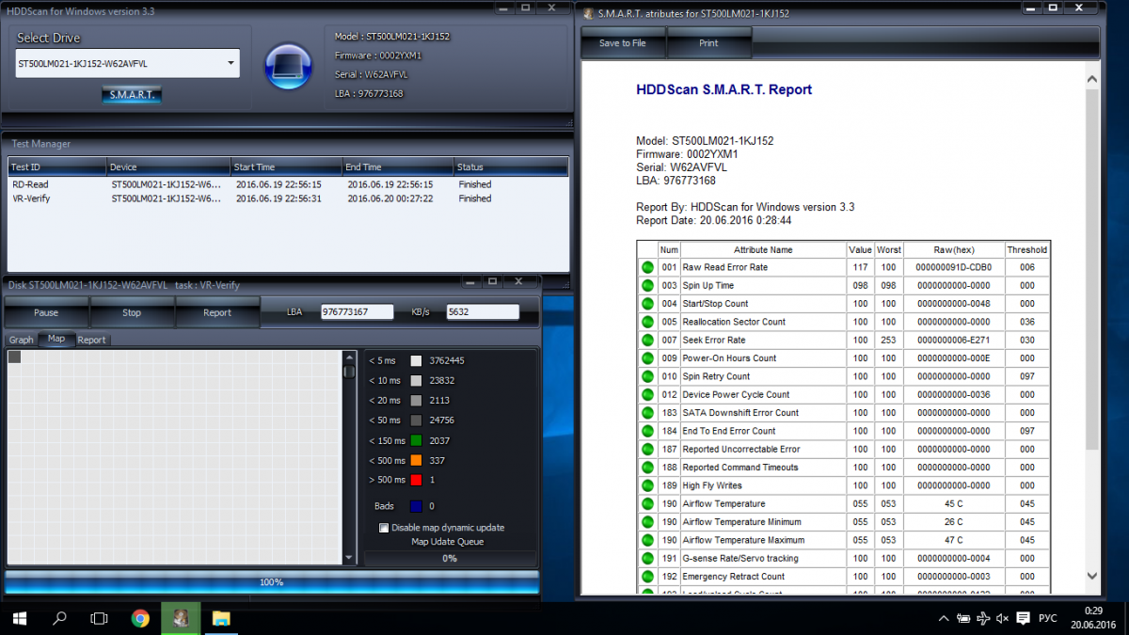
Task: Click the red >500 ms color swatch
Action: (x=416, y=480)
